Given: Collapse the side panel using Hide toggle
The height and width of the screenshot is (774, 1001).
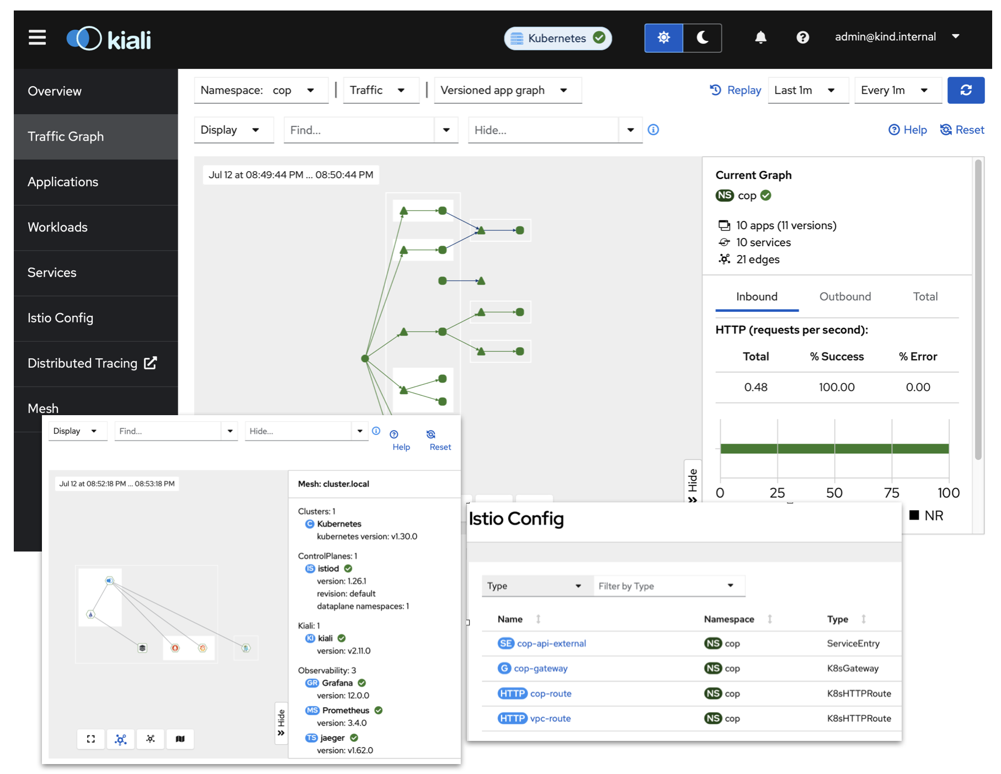Looking at the screenshot, I should [693, 481].
